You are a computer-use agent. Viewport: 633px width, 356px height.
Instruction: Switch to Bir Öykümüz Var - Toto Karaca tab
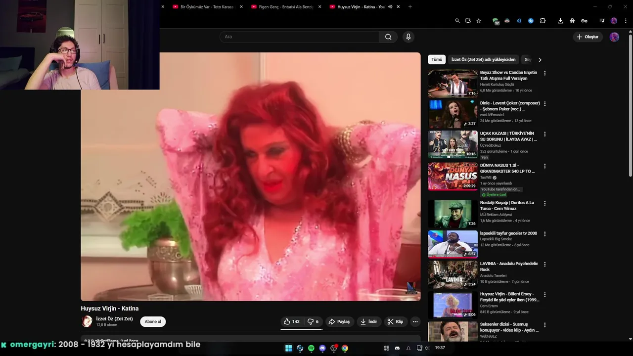click(203, 7)
